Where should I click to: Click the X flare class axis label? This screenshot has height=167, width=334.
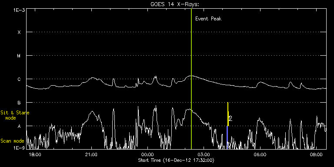coord(19,32)
